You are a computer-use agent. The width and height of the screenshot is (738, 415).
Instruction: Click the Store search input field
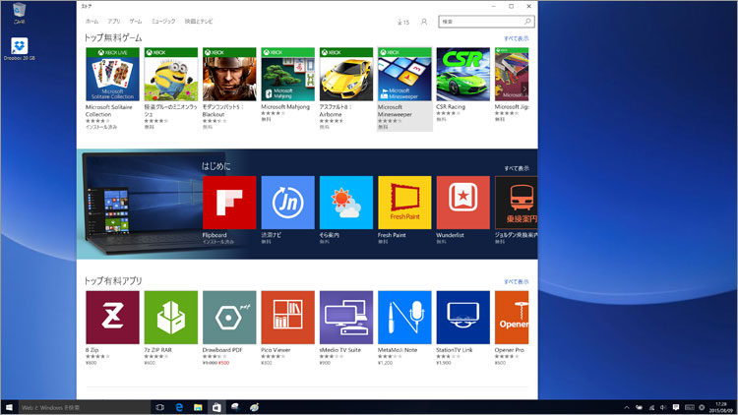pos(482,21)
